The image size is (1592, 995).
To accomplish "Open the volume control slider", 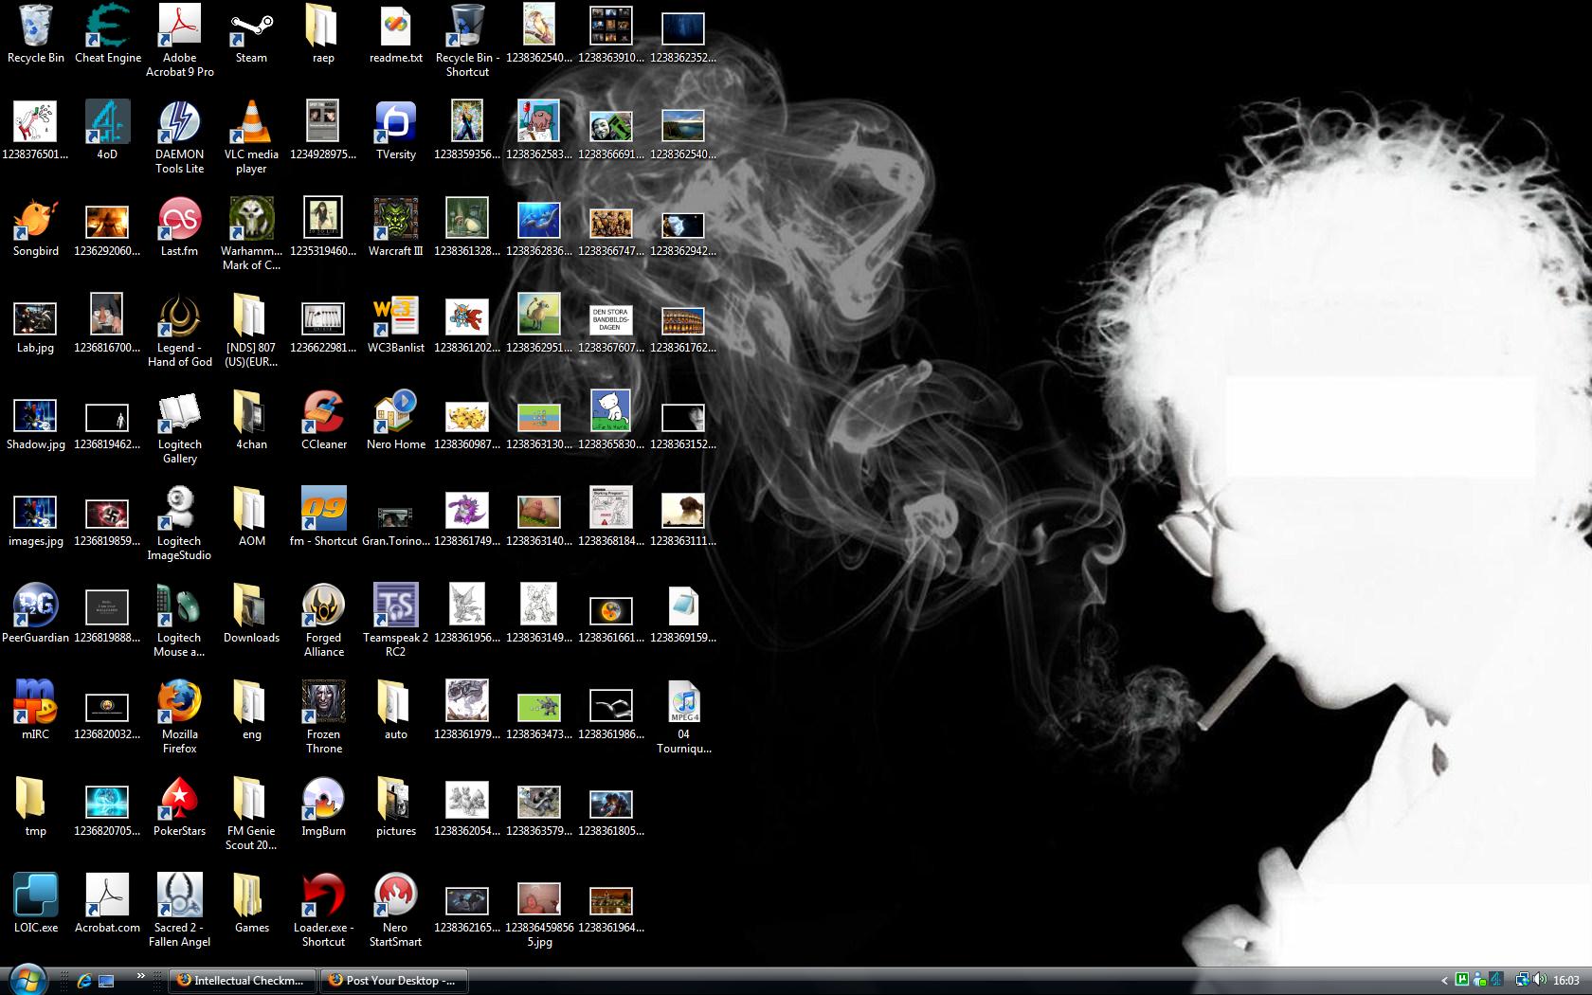I will coord(1538,981).
